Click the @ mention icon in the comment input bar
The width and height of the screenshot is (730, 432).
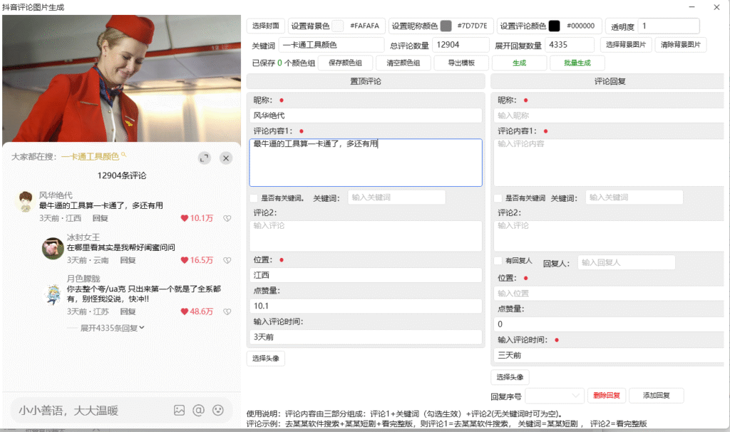[198, 409]
